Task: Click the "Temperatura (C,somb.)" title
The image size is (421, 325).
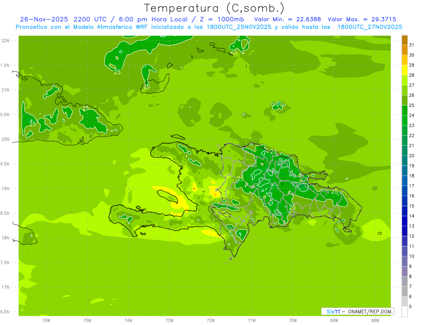Action: pyautogui.click(x=214, y=8)
